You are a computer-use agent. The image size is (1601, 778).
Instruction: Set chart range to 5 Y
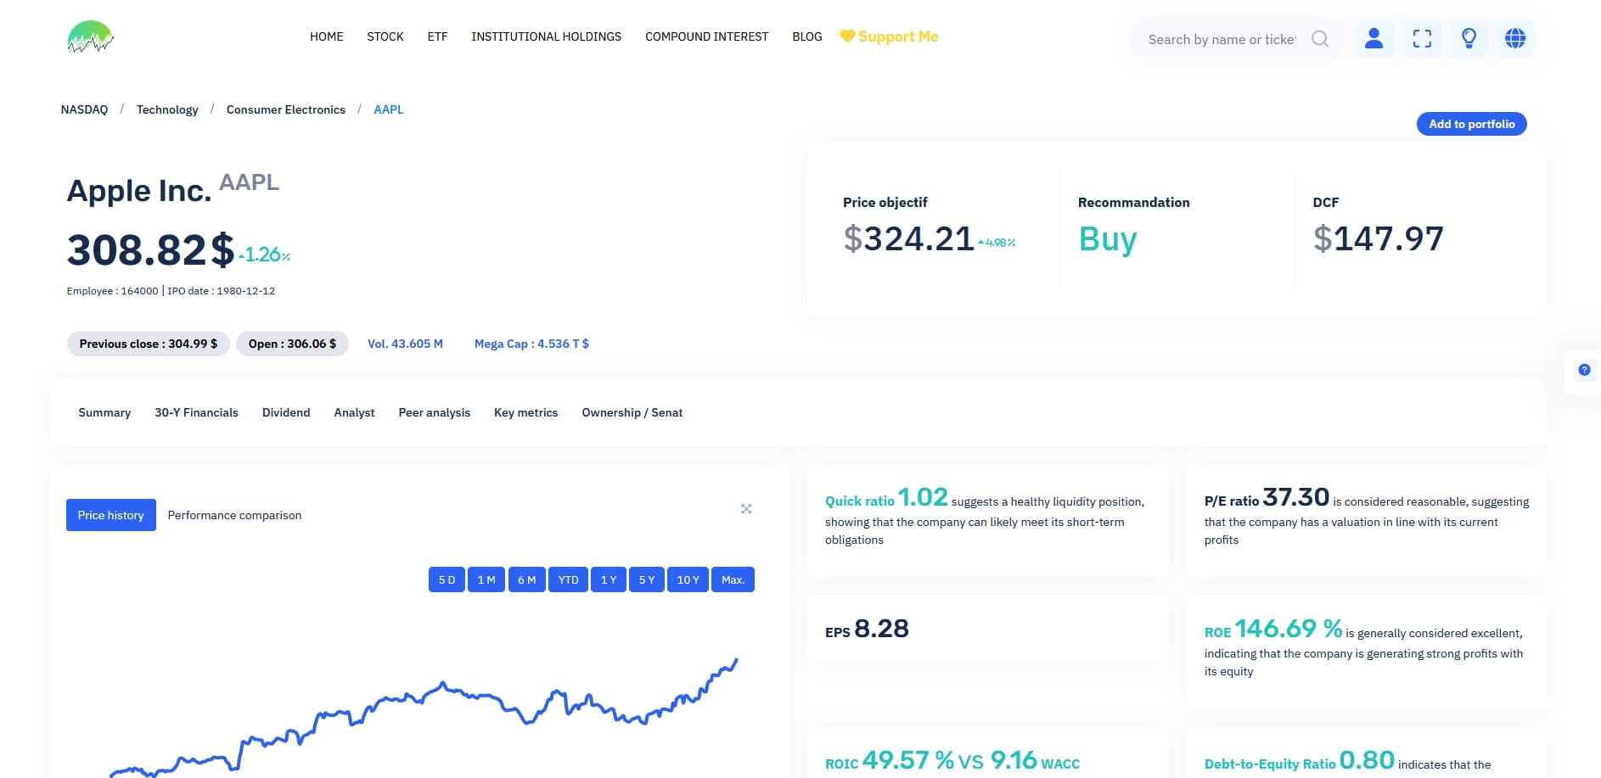(x=647, y=579)
